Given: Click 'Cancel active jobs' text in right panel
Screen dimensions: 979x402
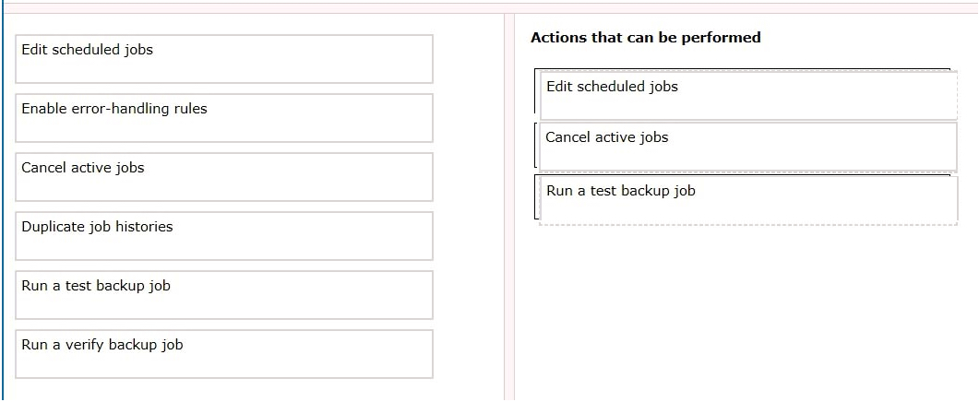Looking at the screenshot, I should pos(607,137).
